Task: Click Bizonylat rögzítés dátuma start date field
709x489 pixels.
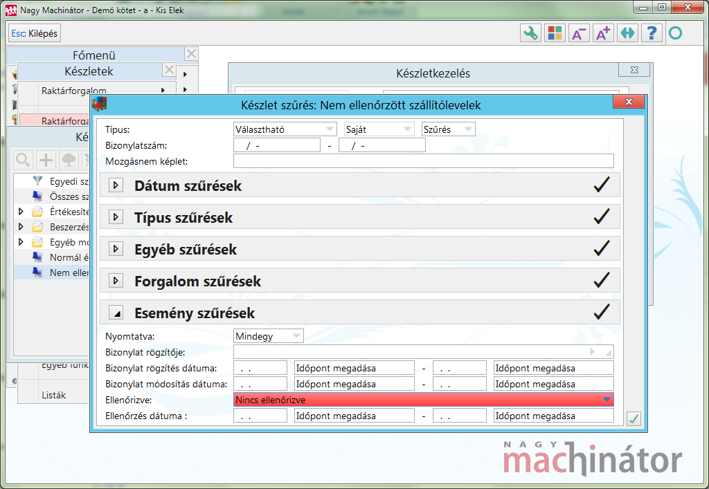Action: (x=260, y=368)
